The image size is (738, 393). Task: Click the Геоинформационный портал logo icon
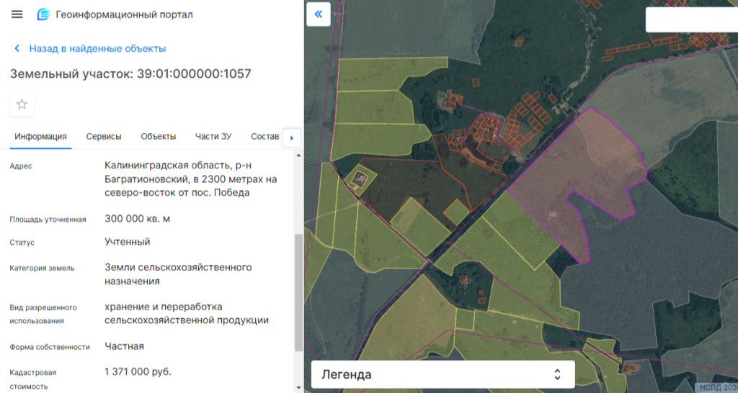(x=43, y=14)
